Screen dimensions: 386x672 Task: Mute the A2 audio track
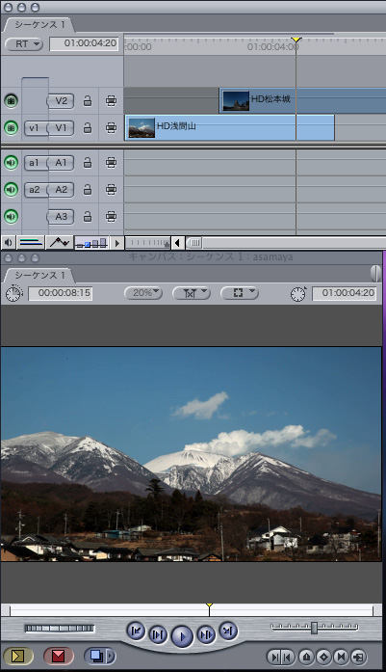point(11,189)
